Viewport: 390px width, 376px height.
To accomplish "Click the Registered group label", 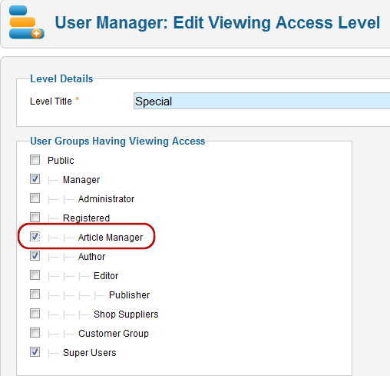I will pos(86,218).
